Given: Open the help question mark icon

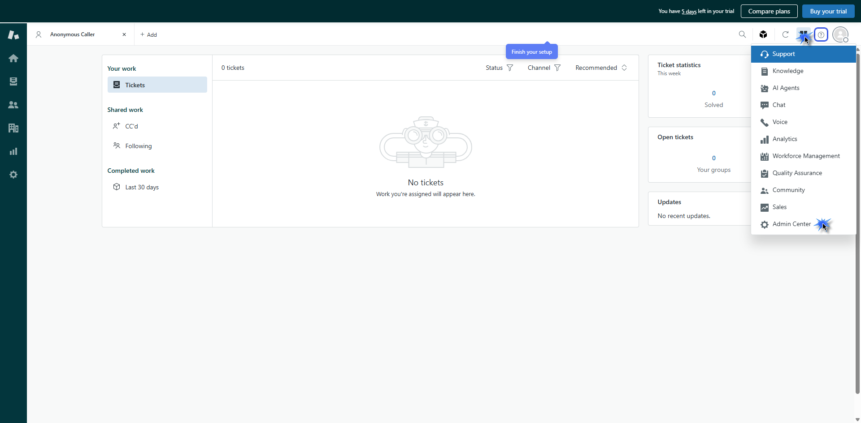Looking at the screenshot, I should pos(821,34).
